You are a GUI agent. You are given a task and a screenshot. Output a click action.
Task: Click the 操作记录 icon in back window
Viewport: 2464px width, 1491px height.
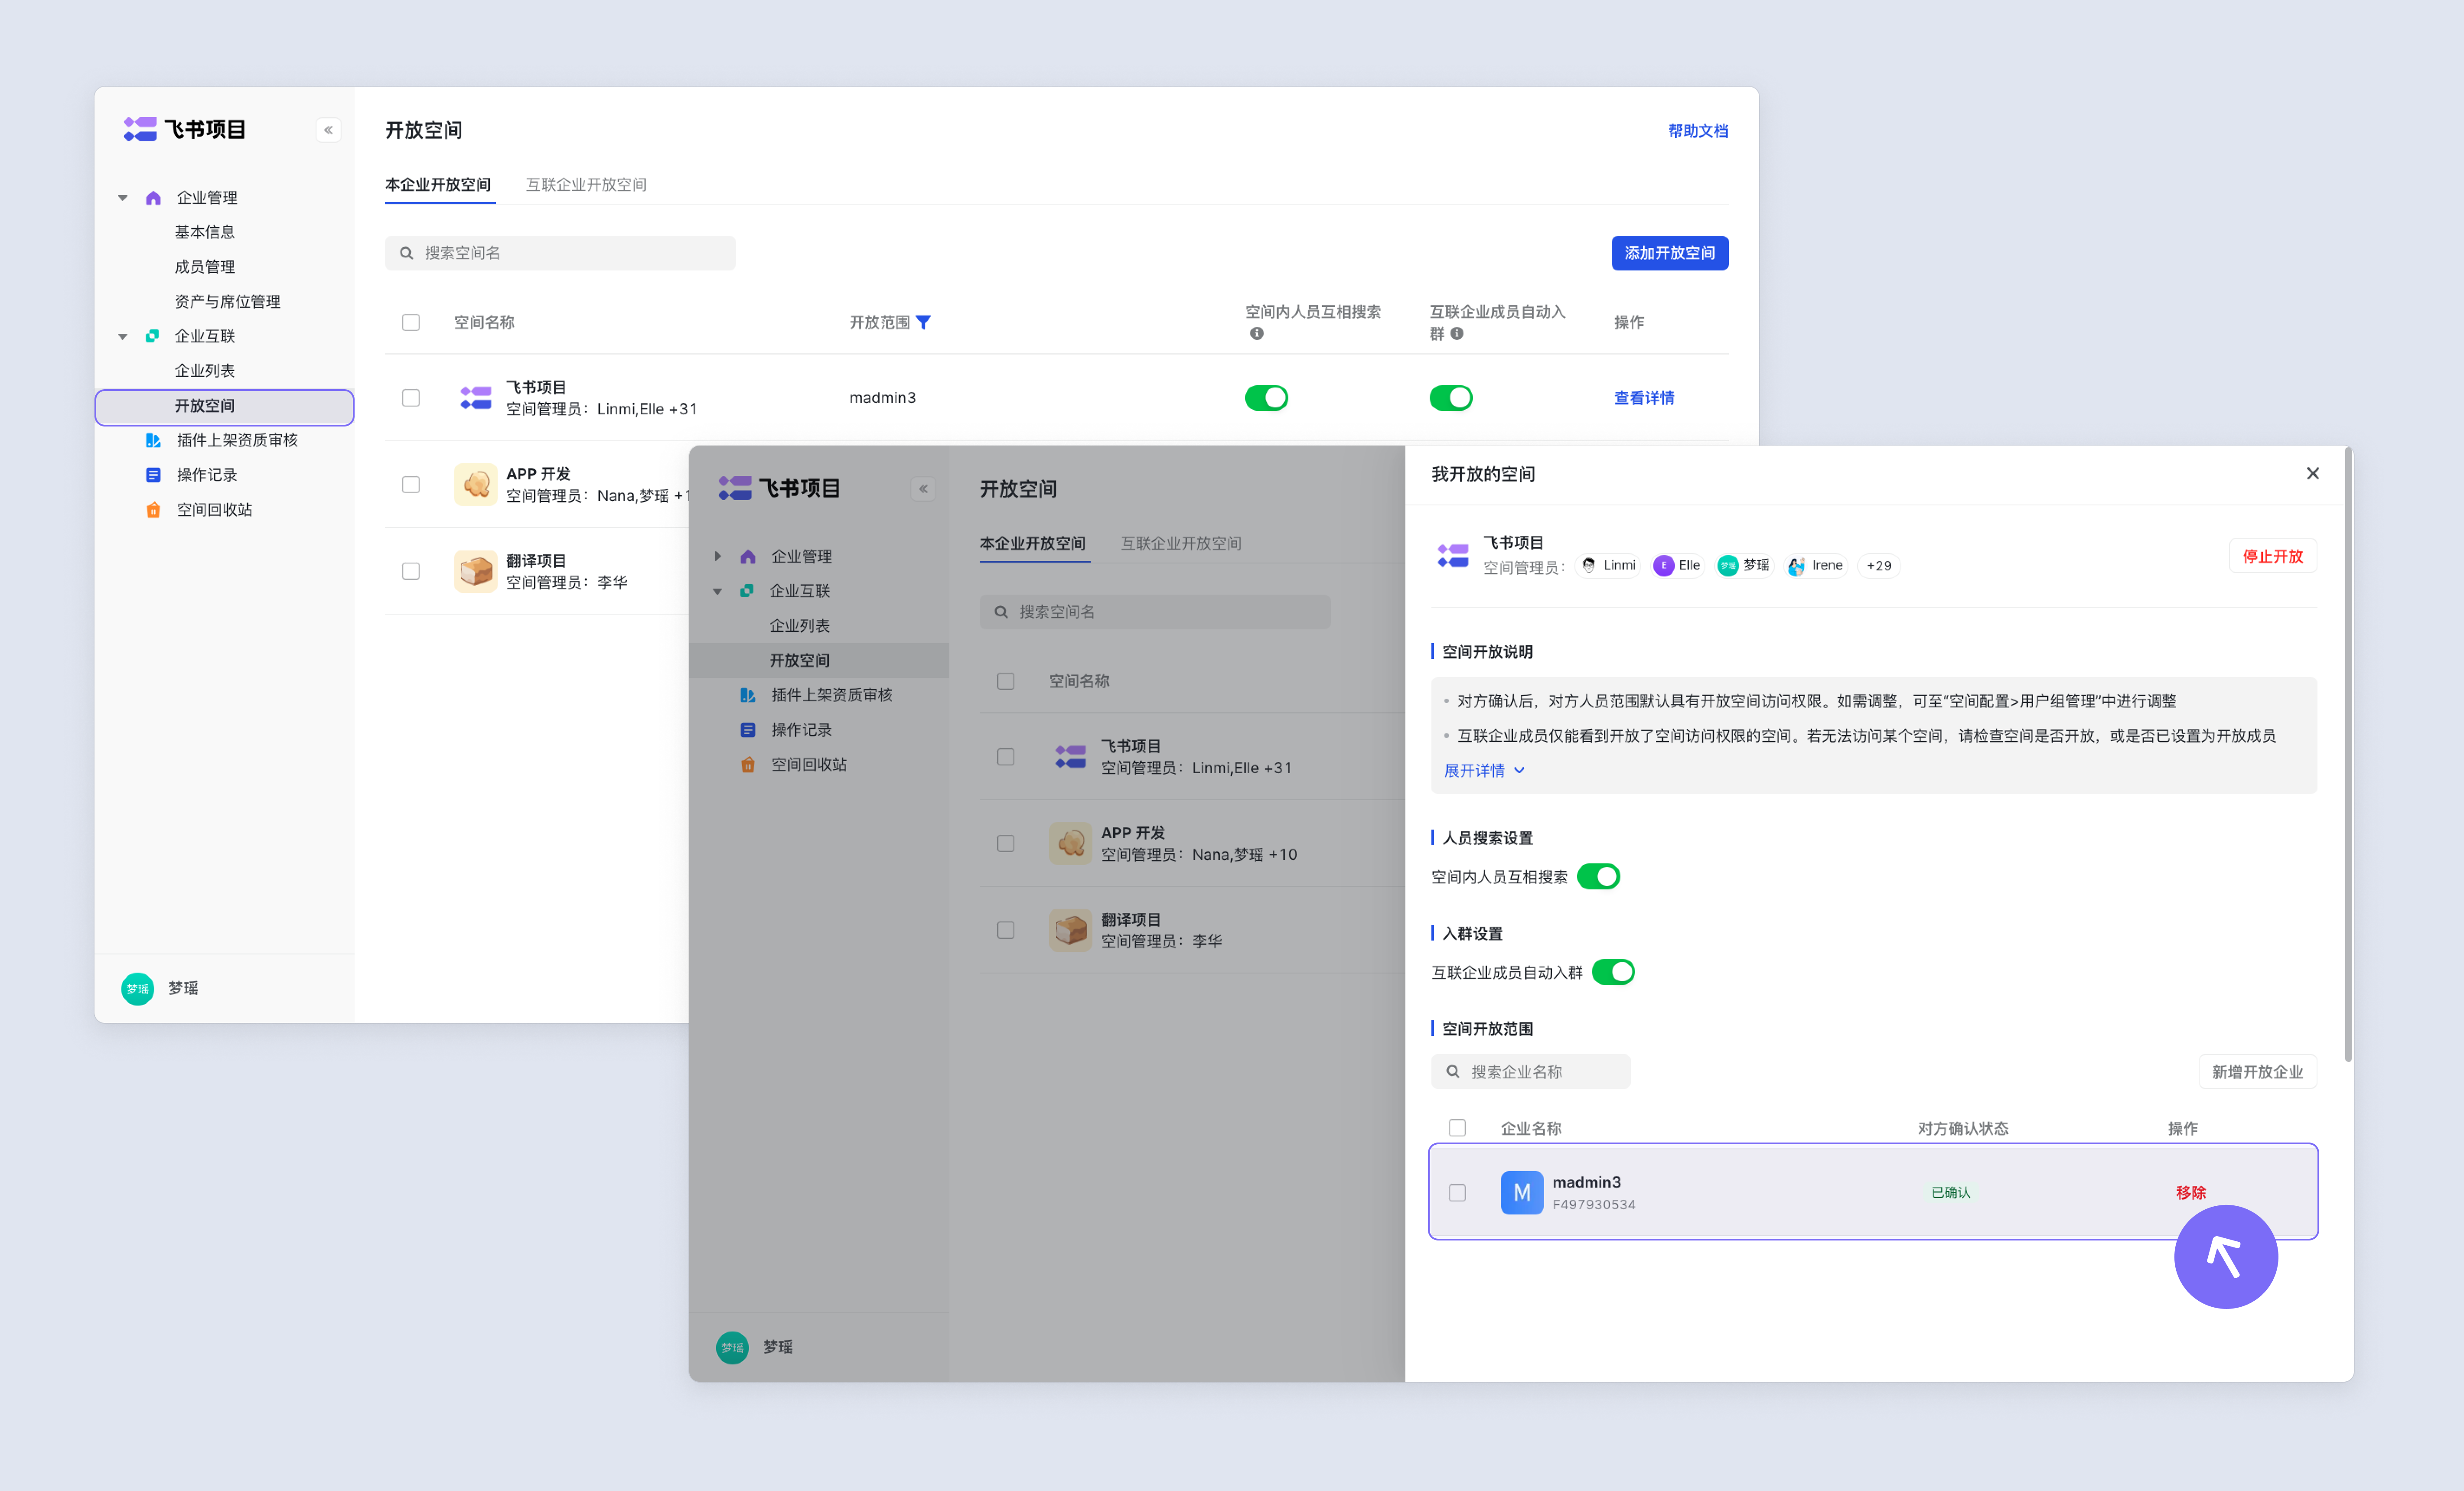[x=153, y=475]
